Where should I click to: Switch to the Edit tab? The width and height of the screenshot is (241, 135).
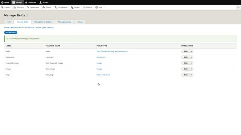(x=9, y=22)
